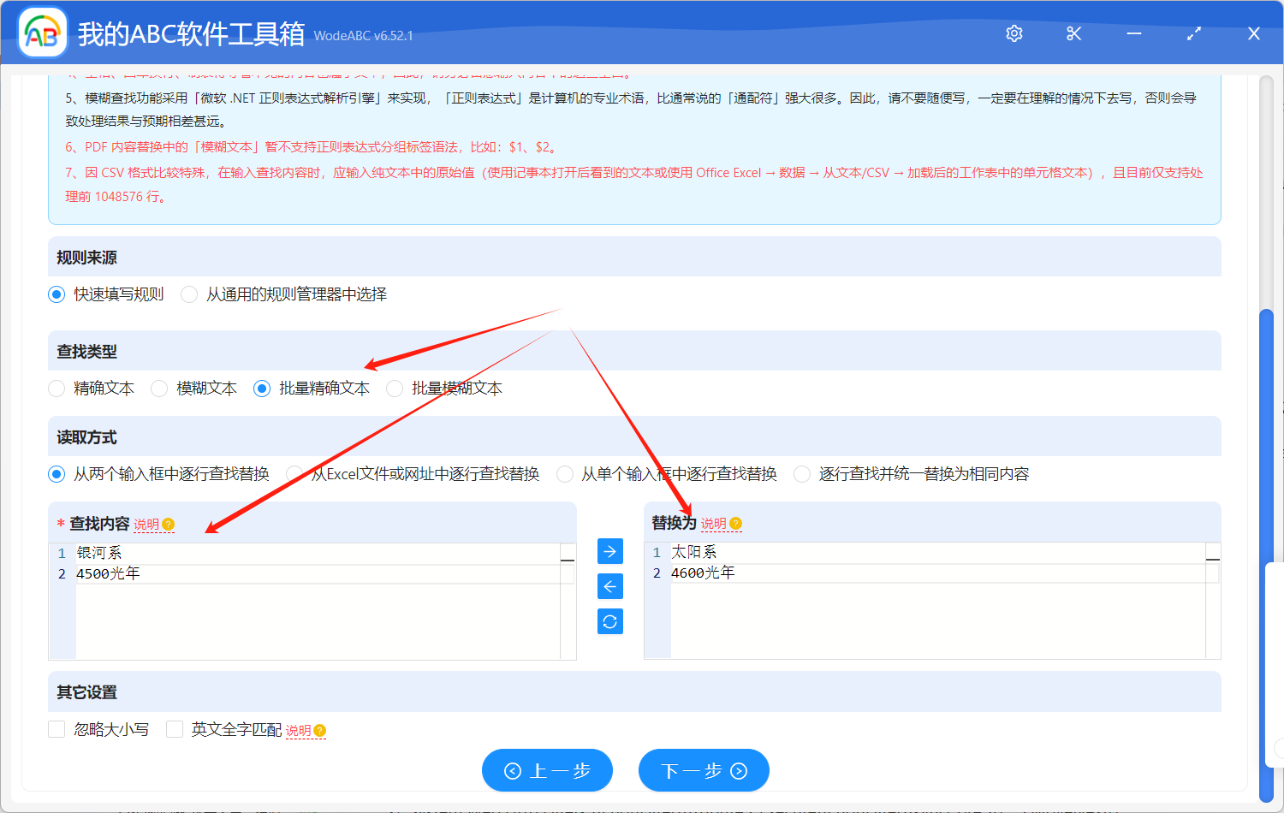Click the 上一步 button
The image size is (1284, 813).
click(547, 770)
